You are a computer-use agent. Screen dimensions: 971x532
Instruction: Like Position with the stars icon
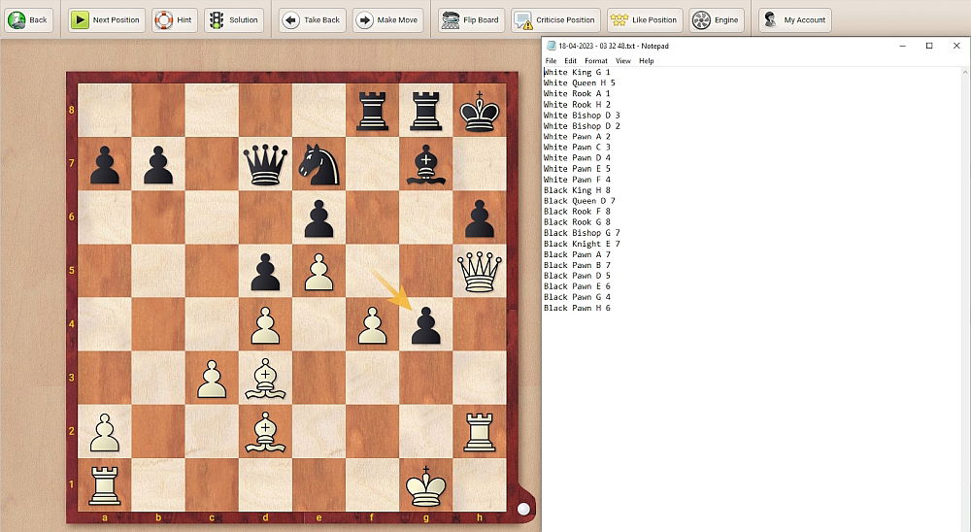point(643,19)
